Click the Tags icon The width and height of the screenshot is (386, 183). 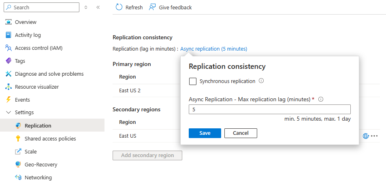point(9,61)
